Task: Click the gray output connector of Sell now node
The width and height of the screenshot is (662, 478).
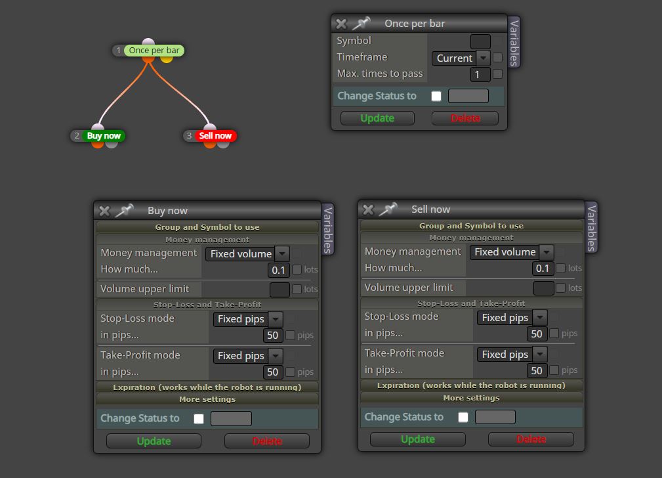Action: [223, 144]
